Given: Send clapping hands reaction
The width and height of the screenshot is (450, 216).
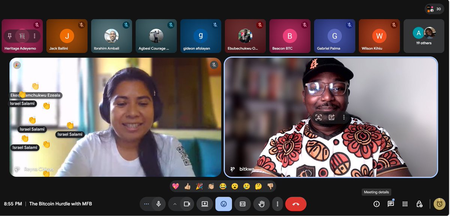Looking at the screenshot, I should (211, 186).
